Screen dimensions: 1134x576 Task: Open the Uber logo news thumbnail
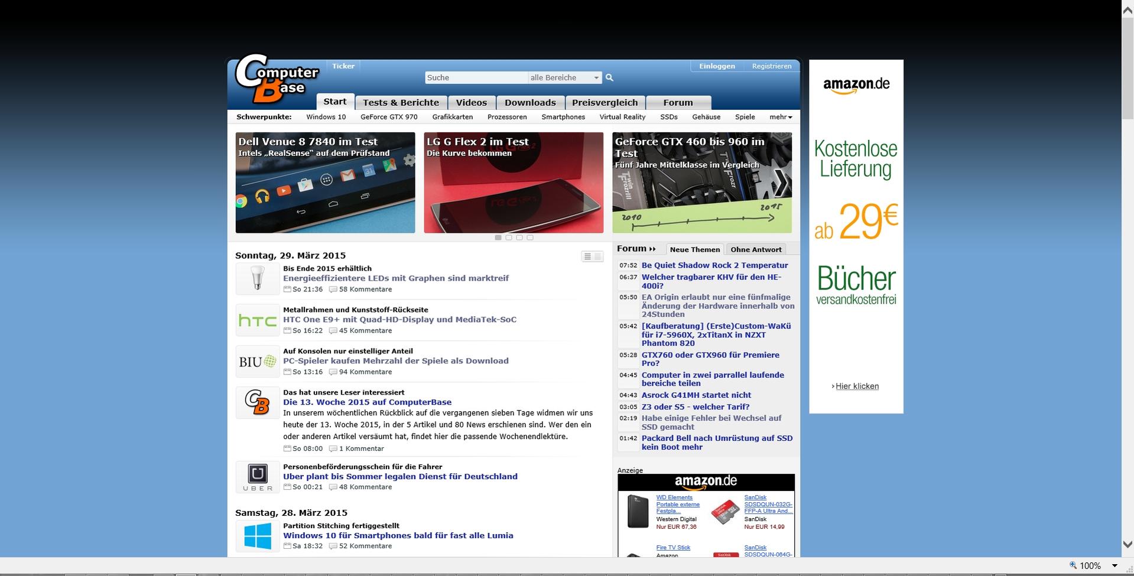coord(257,477)
